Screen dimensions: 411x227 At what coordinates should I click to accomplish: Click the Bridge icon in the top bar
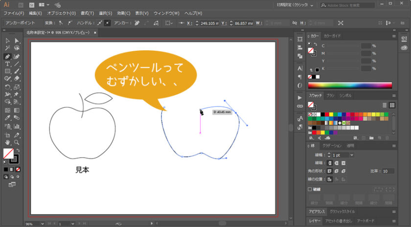pos(21,5)
